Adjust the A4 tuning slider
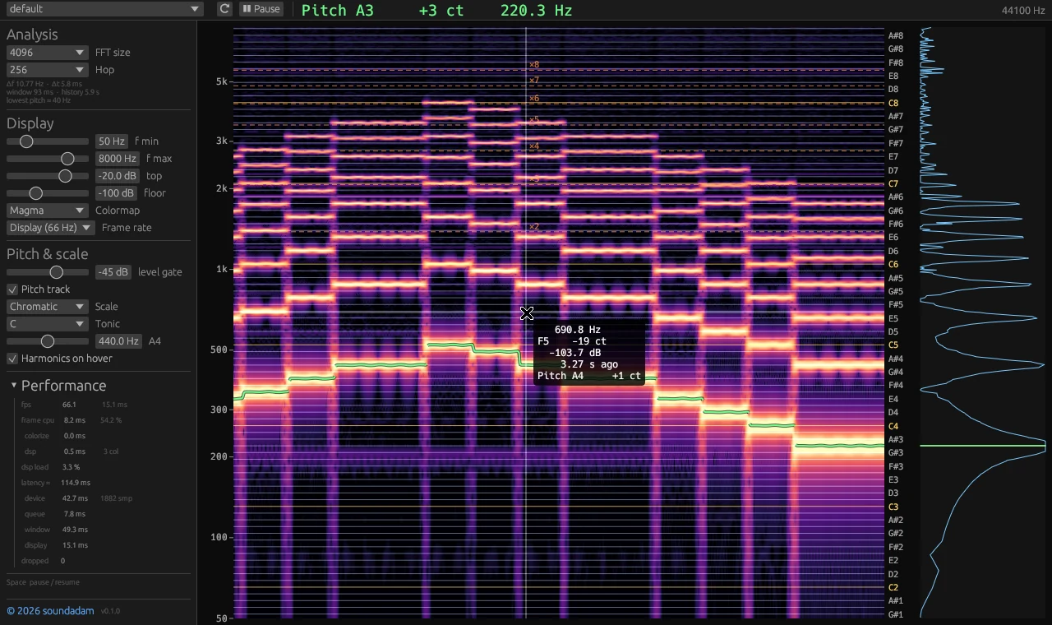Screen dimensions: 1052x625 (x=48, y=341)
